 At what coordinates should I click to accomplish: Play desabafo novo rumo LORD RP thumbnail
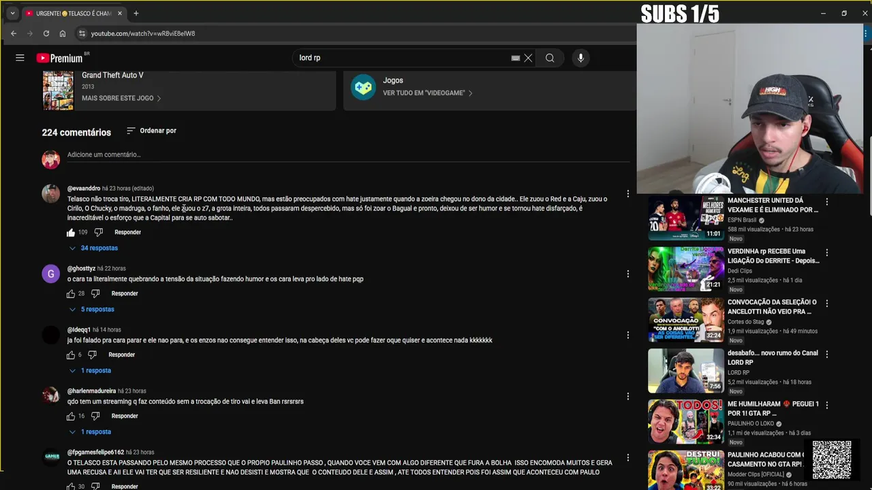point(686,371)
